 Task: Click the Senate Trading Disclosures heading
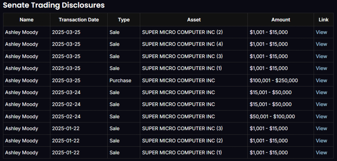(54, 5)
